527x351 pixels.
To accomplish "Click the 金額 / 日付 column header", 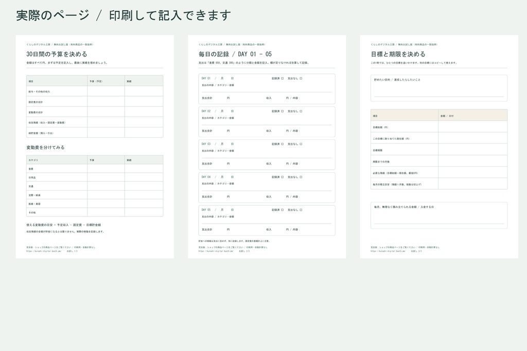I will click(x=447, y=116).
